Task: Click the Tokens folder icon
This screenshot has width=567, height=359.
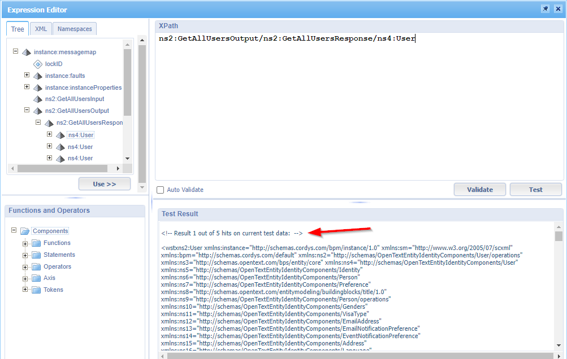Action: 36,290
